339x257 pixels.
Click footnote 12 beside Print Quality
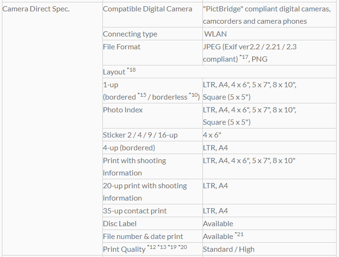tap(152, 247)
